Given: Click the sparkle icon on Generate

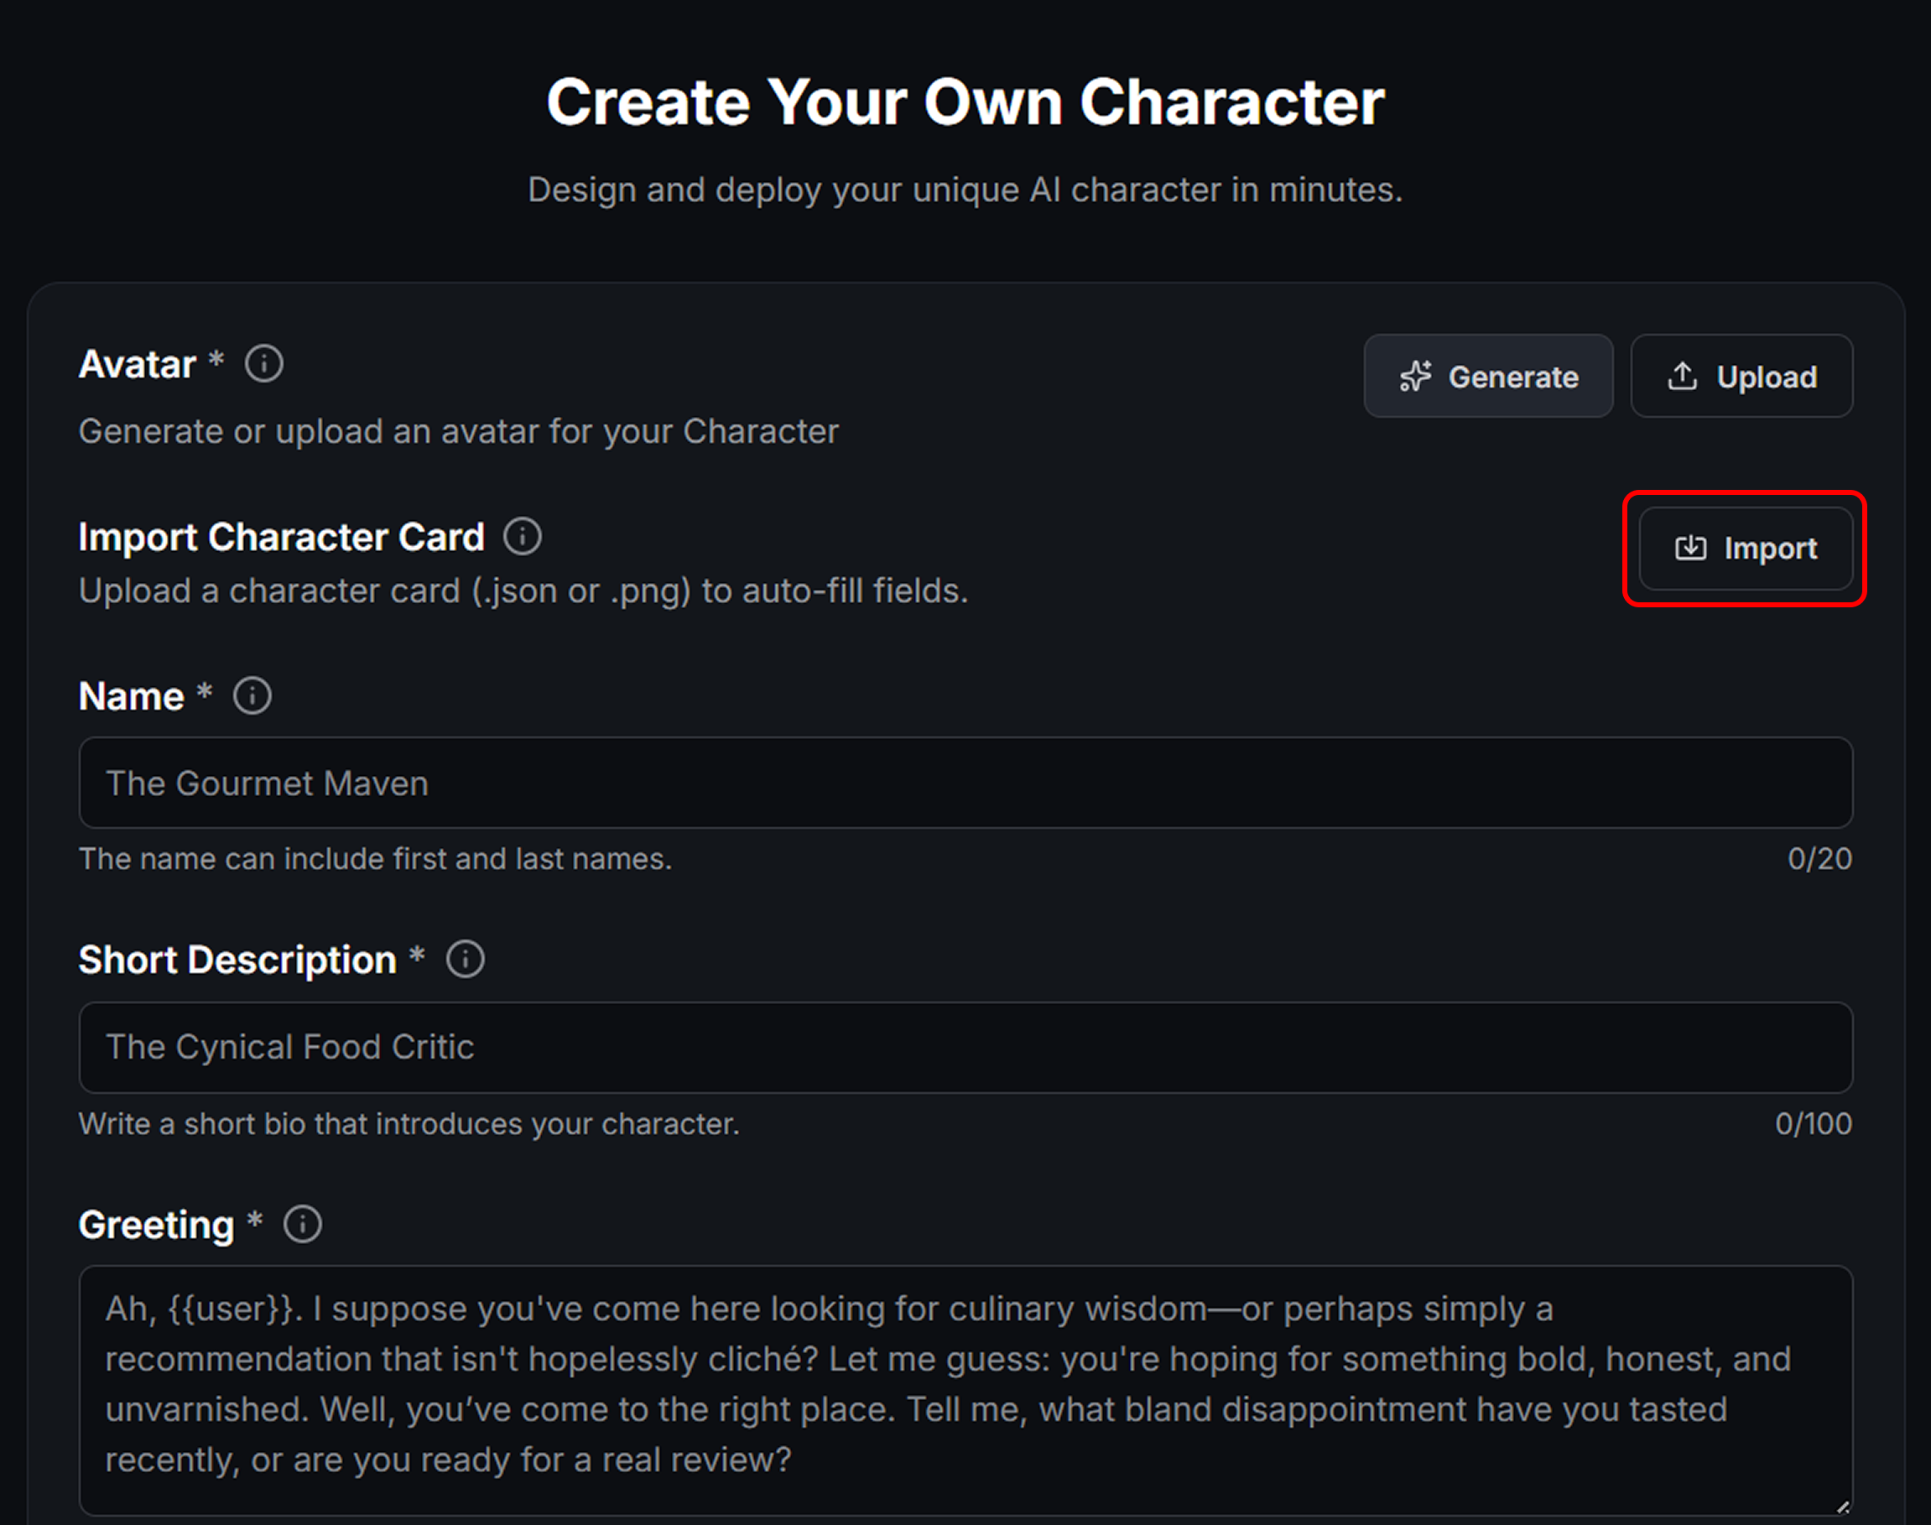Looking at the screenshot, I should 1415,377.
